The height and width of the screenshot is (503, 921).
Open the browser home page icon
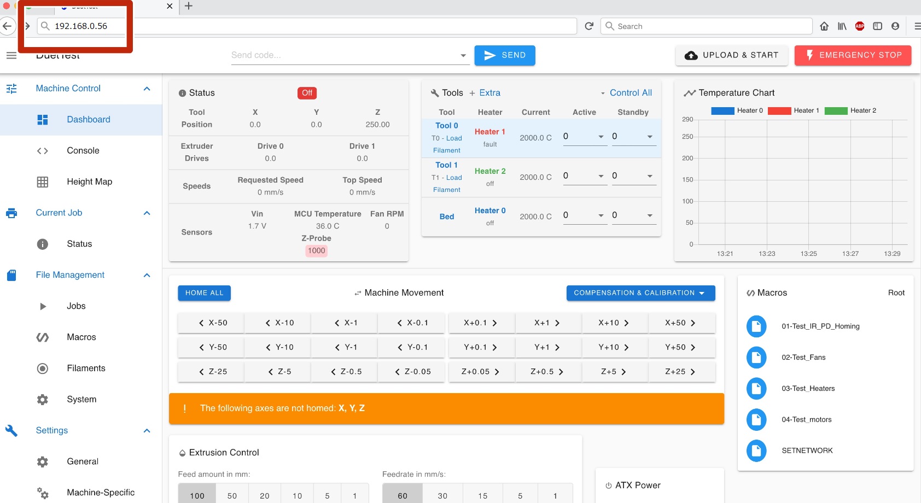click(x=824, y=26)
